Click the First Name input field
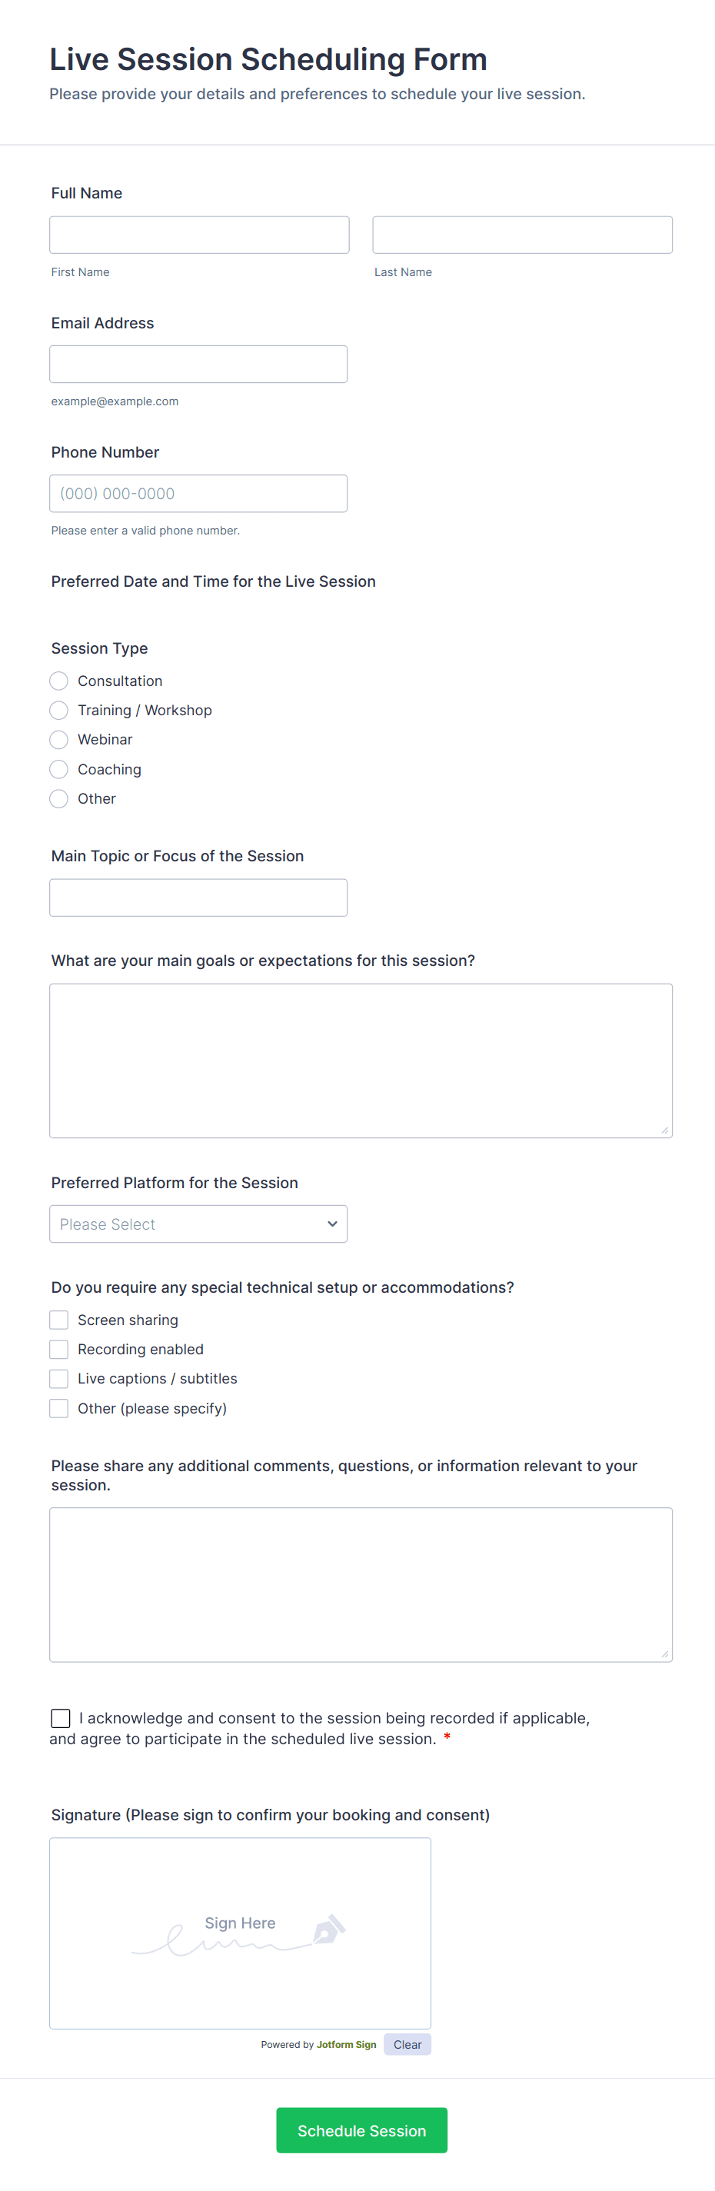Image resolution: width=715 pixels, height=2191 pixels. pyautogui.click(x=198, y=234)
